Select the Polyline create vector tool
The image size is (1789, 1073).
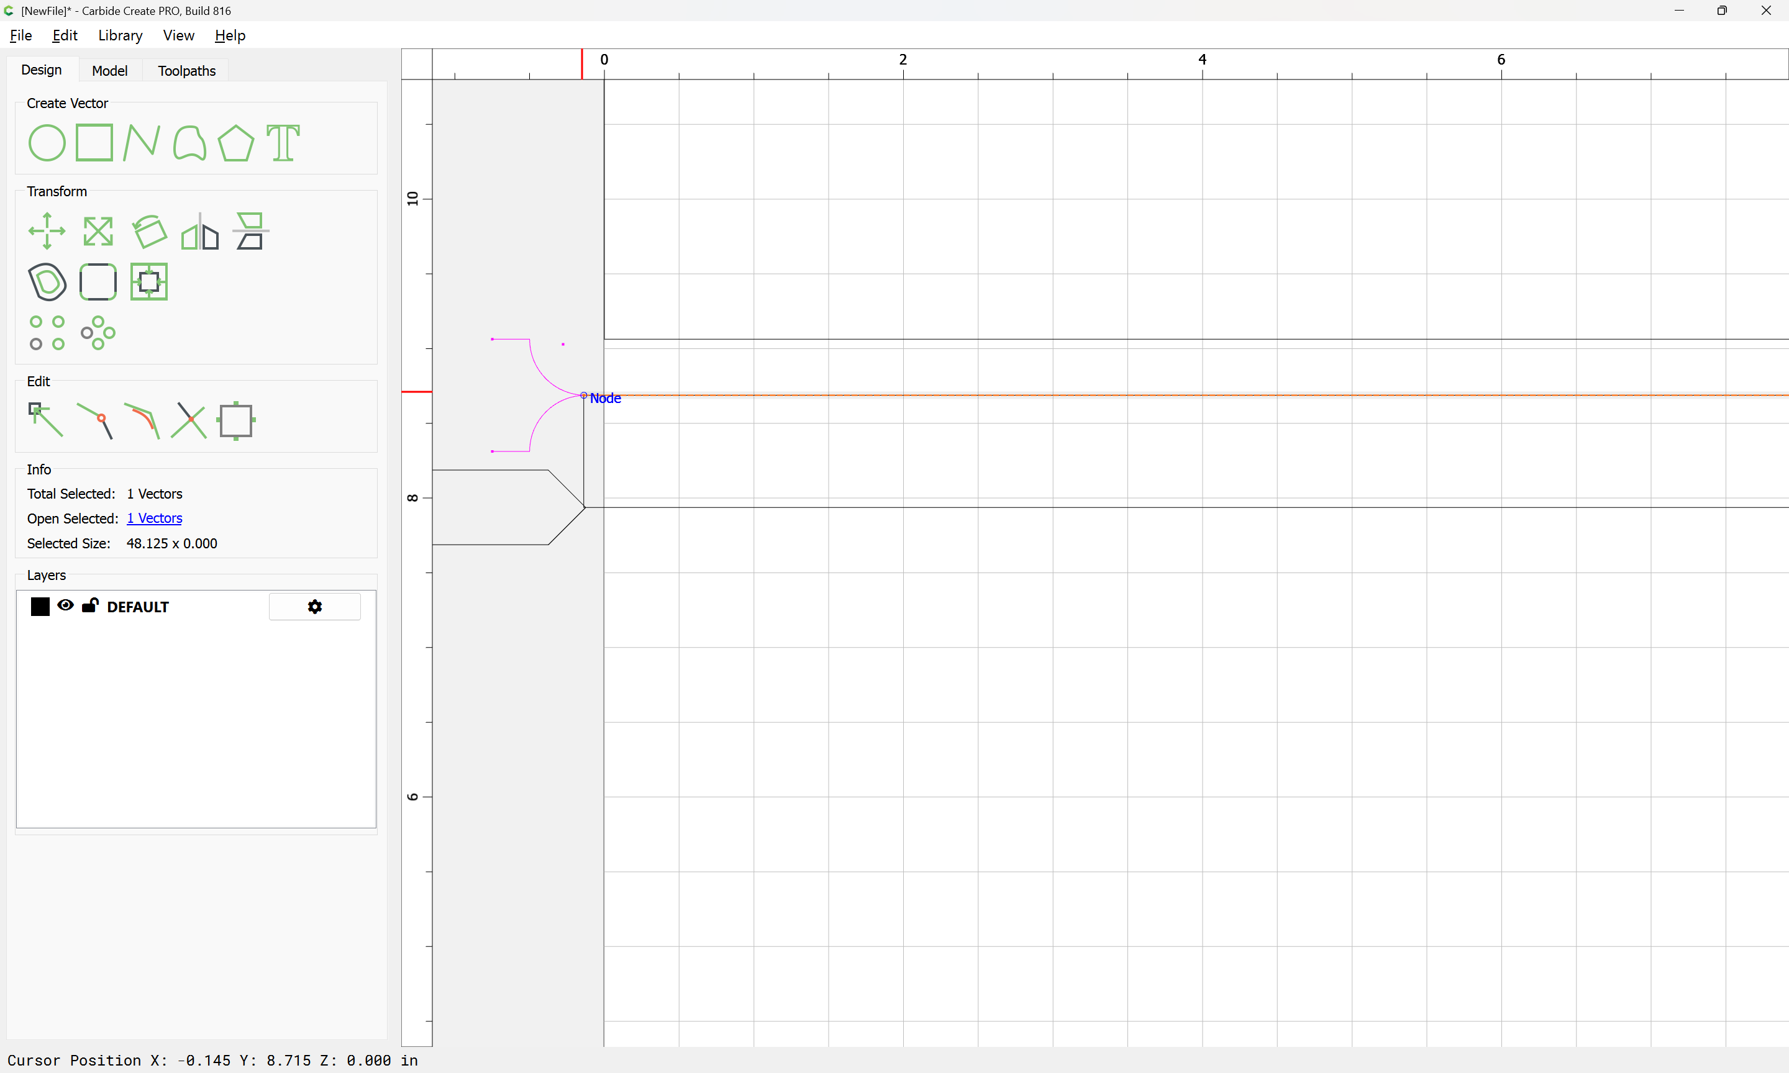[x=141, y=142]
